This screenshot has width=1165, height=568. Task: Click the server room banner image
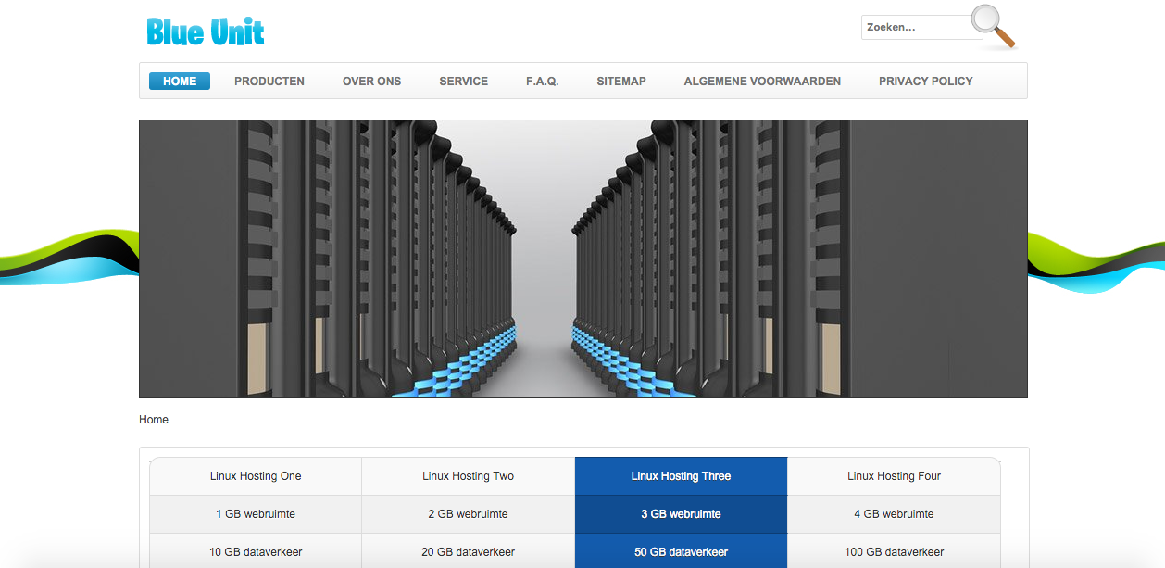582,259
